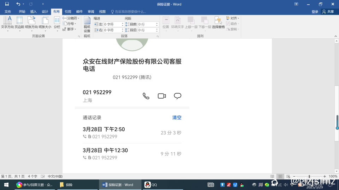This screenshot has height=190, width=339.
Task: Switch to the 开始 tab
Action: 22,12
